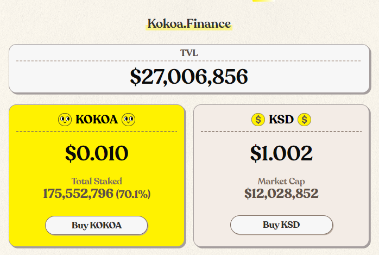The height and width of the screenshot is (255, 379).
Task: Click the dollar coin icon left of KSD
Action: tap(258, 120)
